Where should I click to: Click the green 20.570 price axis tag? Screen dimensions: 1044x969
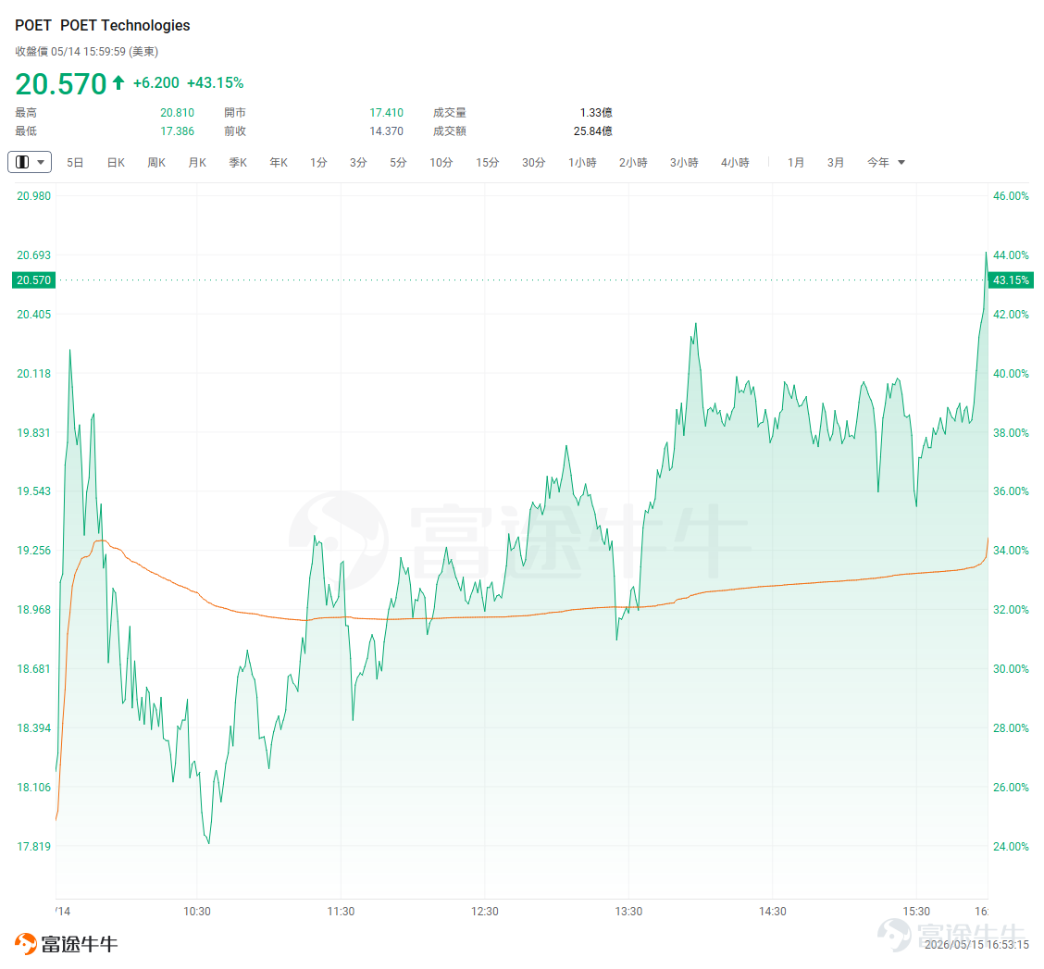[x=33, y=280]
